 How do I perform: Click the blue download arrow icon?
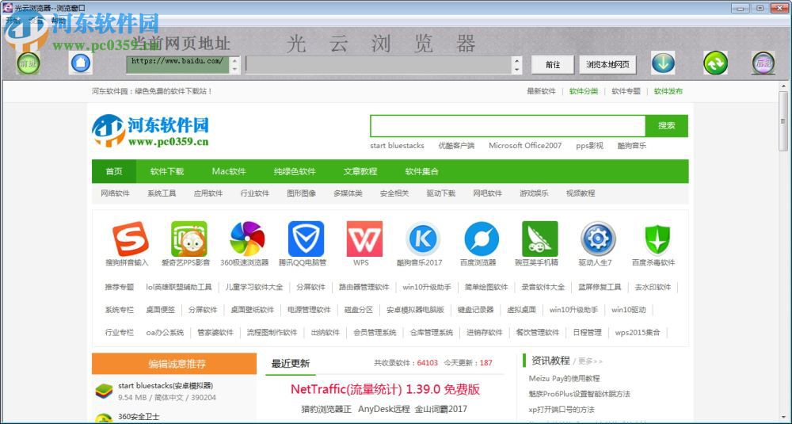[663, 63]
